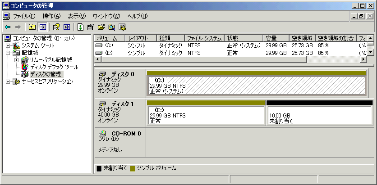Viewport: 377px width, 185px height.
Task: Restore the inner MMC child window
Action: coord(361,16)
